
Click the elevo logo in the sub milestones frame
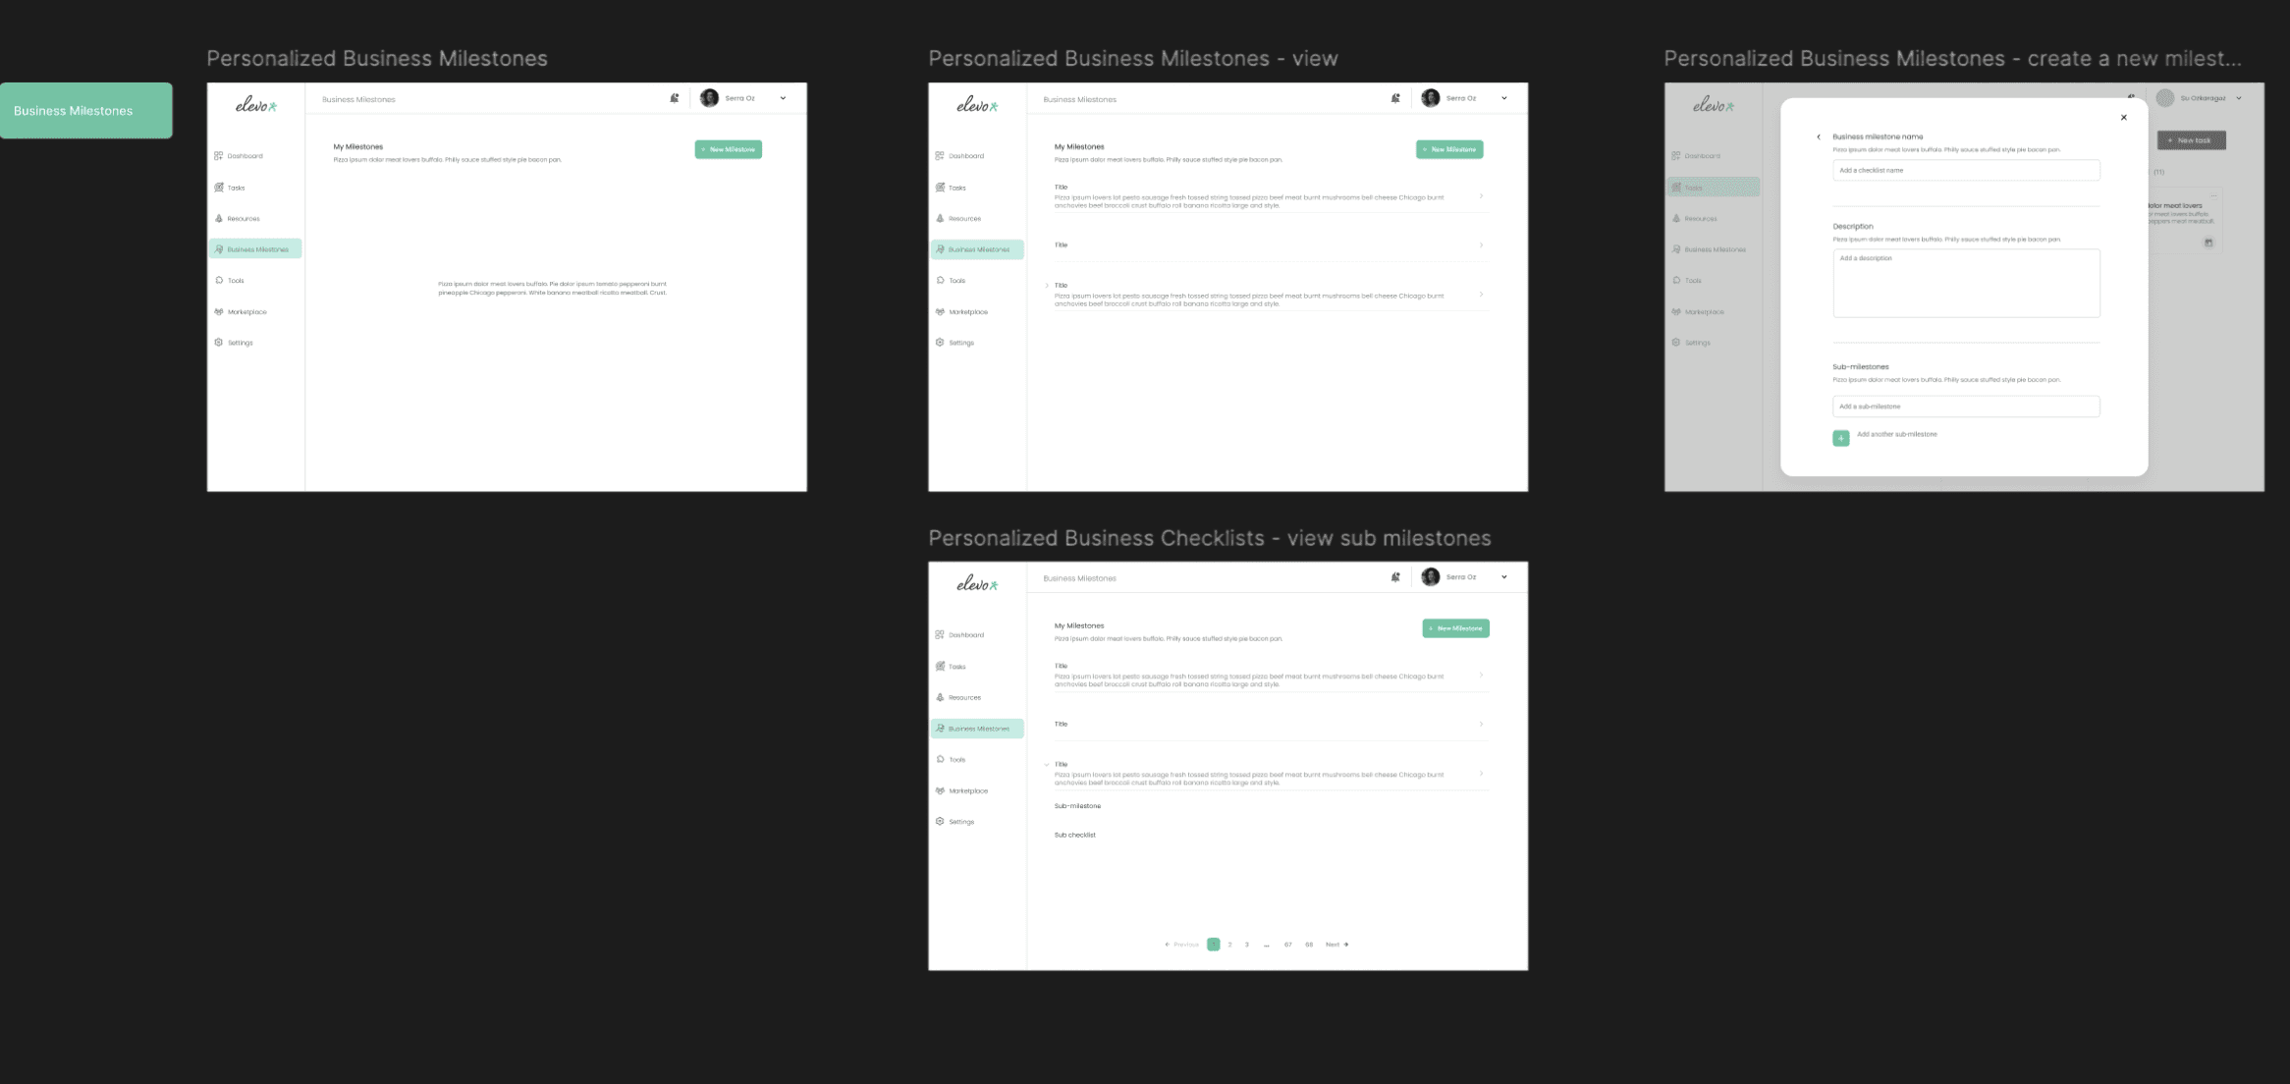tap(976, 584)
